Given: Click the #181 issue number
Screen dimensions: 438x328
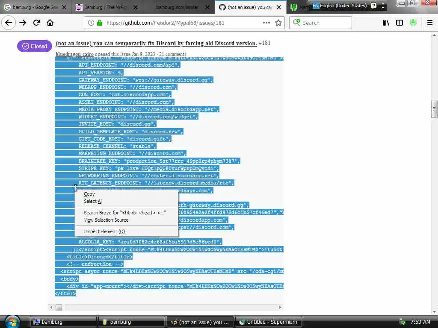Looking at the screenshot, I should click(264, 43).
